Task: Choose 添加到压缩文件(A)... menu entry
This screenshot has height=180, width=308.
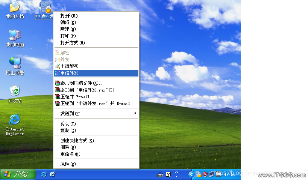Action: click(x=96, y=83)
